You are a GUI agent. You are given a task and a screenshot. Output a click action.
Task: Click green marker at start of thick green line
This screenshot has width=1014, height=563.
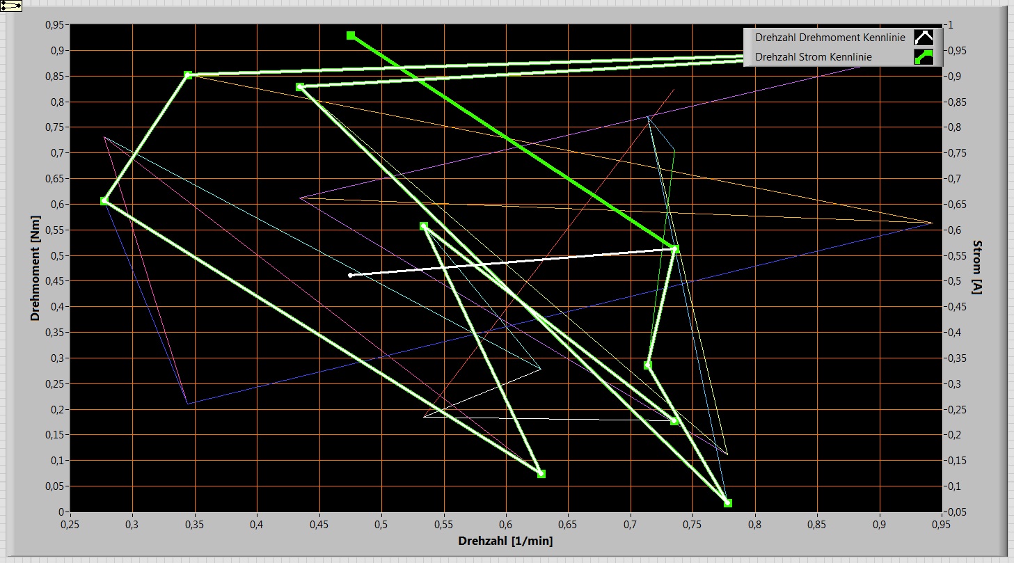click(x=351, y=35)
